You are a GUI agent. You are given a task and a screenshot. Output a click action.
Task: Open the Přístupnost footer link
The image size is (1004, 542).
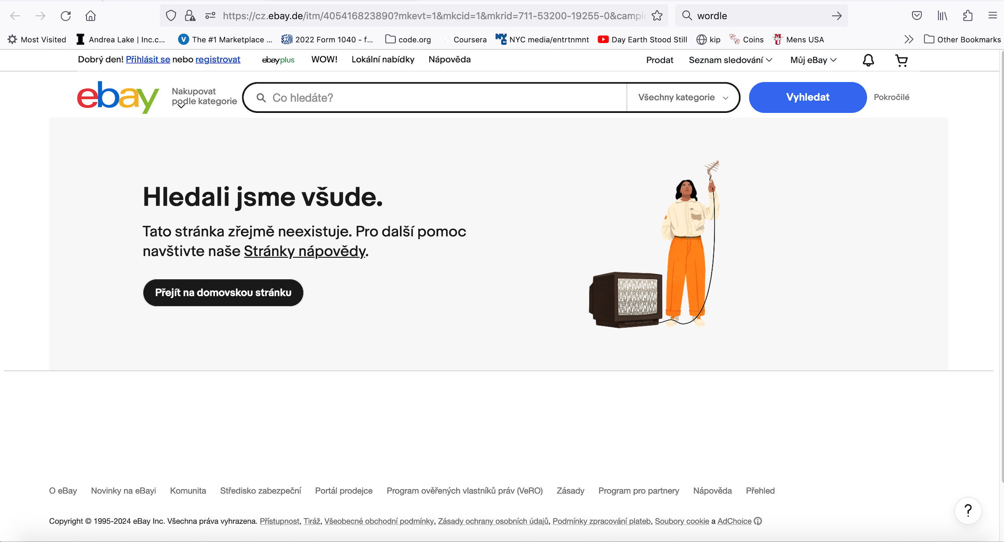280,521
